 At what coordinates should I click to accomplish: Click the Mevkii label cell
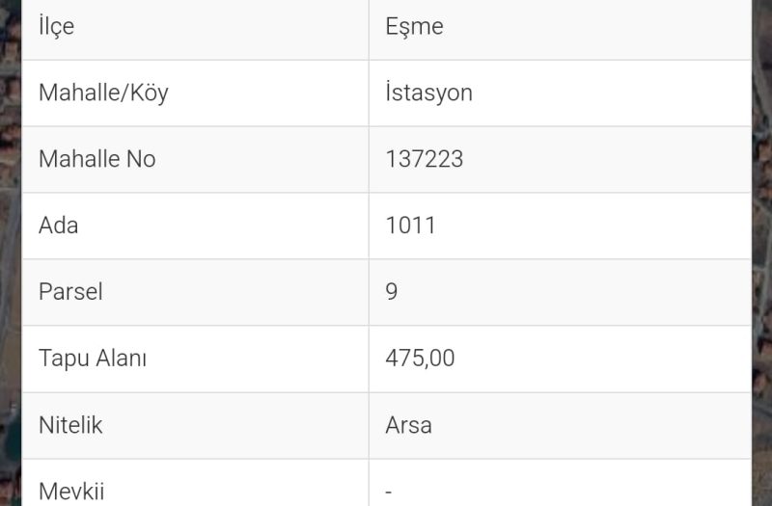point(70,492)
